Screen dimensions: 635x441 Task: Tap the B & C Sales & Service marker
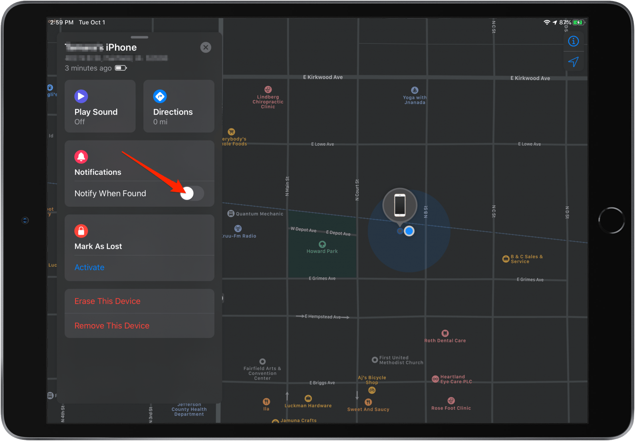[506, 259]
